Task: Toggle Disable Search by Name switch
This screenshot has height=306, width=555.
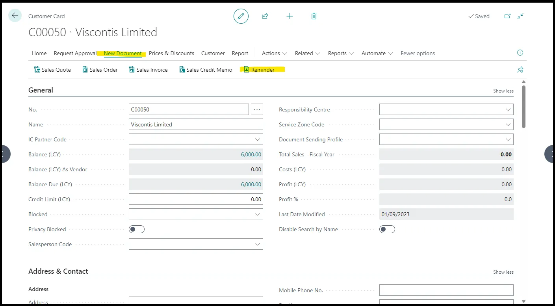Action: 387,229
